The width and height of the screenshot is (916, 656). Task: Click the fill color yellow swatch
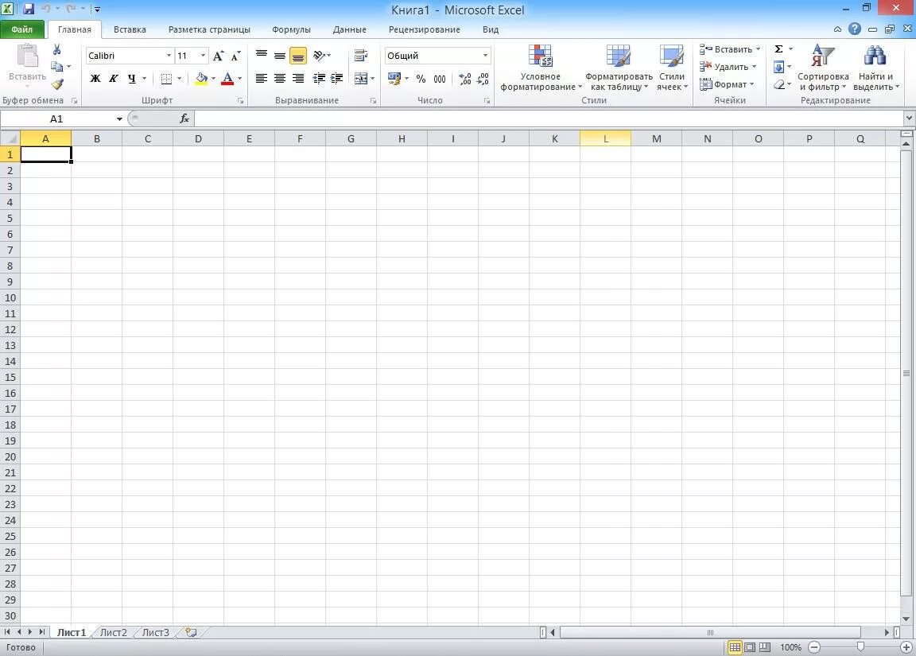click(201, 78)
